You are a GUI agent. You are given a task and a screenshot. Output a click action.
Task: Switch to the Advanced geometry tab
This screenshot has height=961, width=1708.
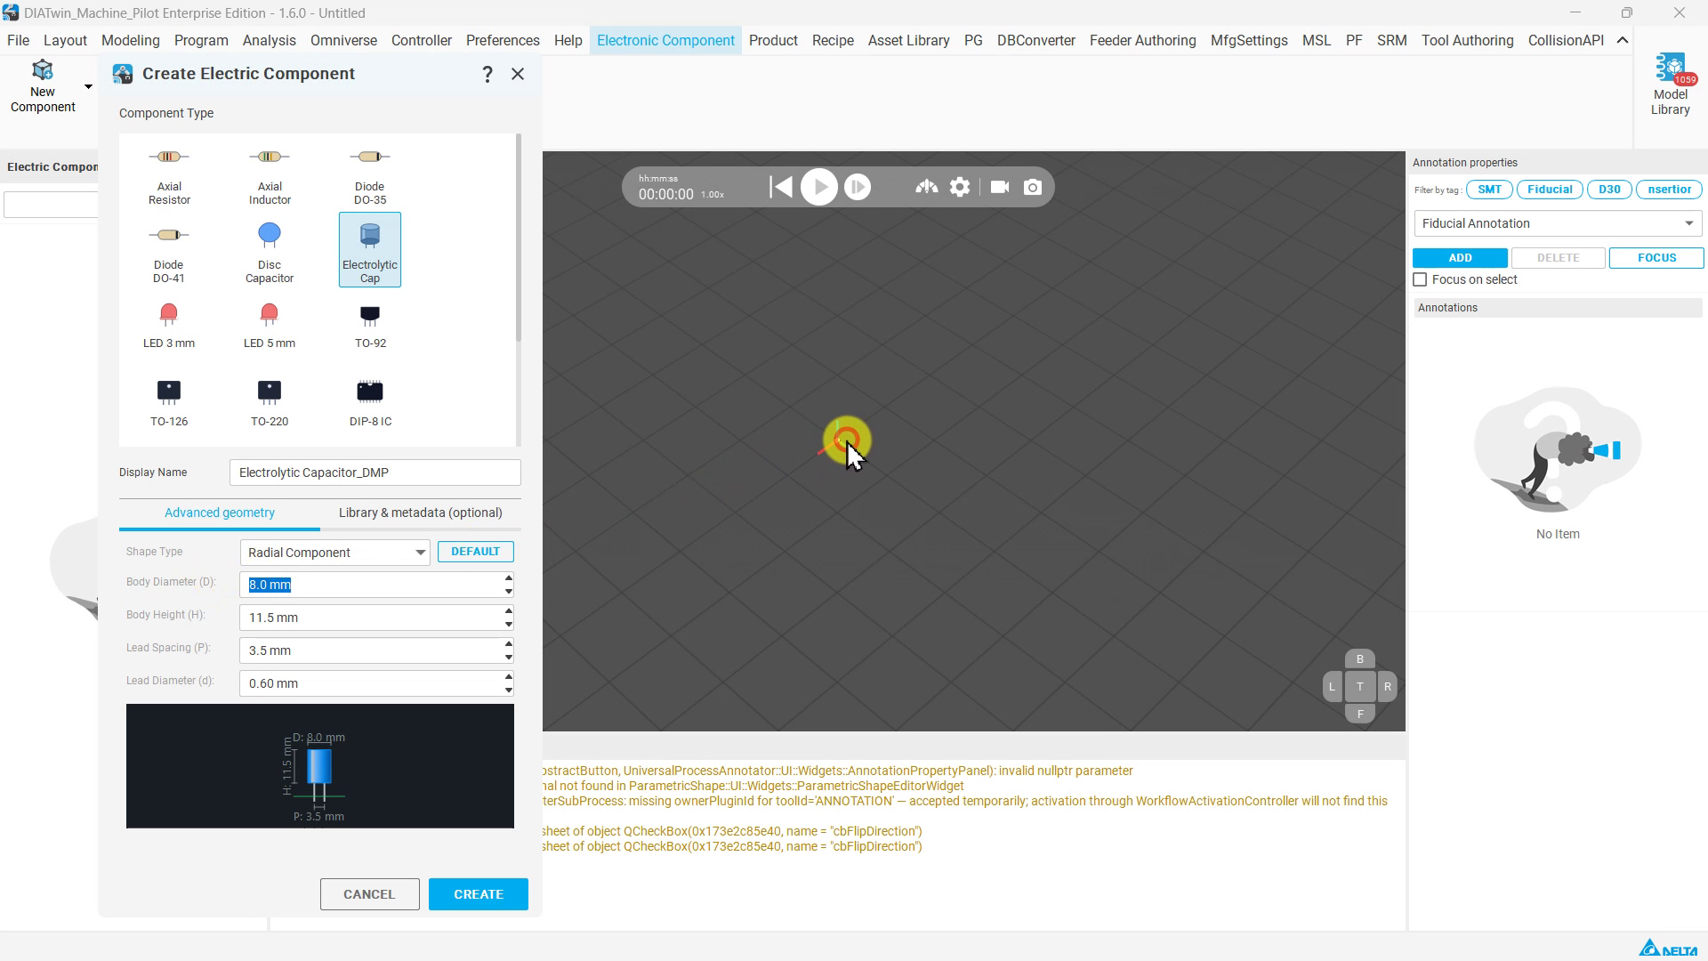[x=220, y=513]
